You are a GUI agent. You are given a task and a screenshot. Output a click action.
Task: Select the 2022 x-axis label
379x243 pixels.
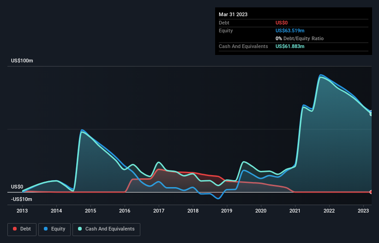tap(329, 211)
